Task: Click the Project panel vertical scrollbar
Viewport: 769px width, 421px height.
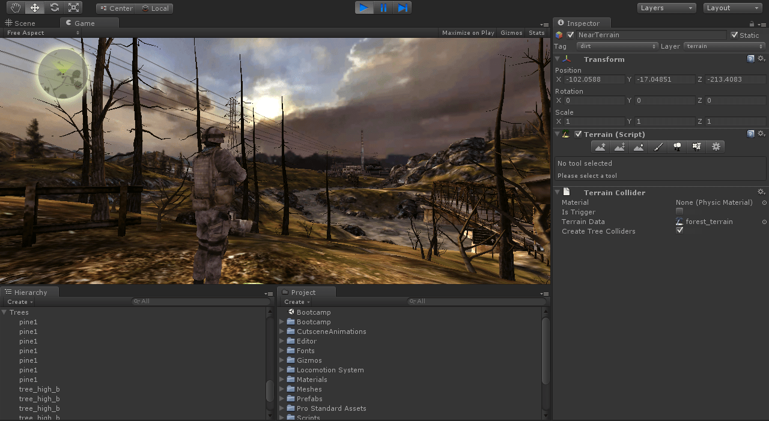Action: [546, 351]
